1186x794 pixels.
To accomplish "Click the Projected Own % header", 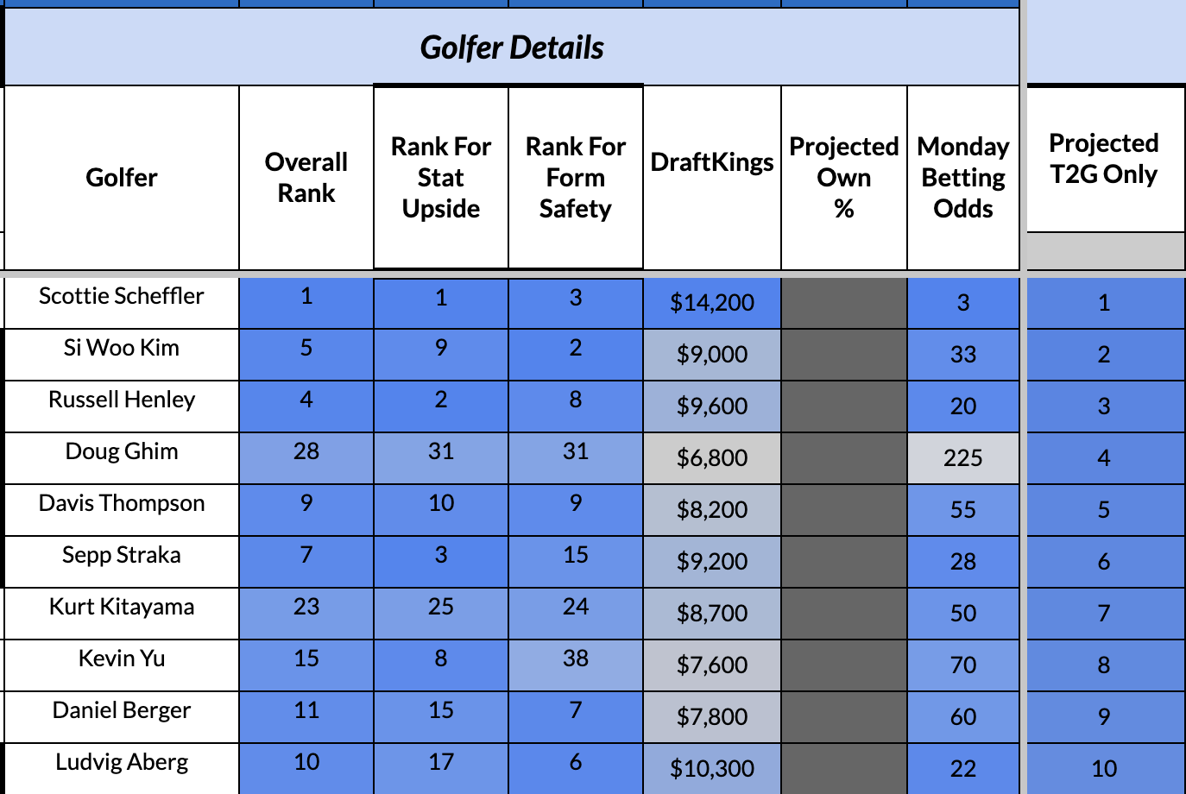I will click(x=844, y=178).
